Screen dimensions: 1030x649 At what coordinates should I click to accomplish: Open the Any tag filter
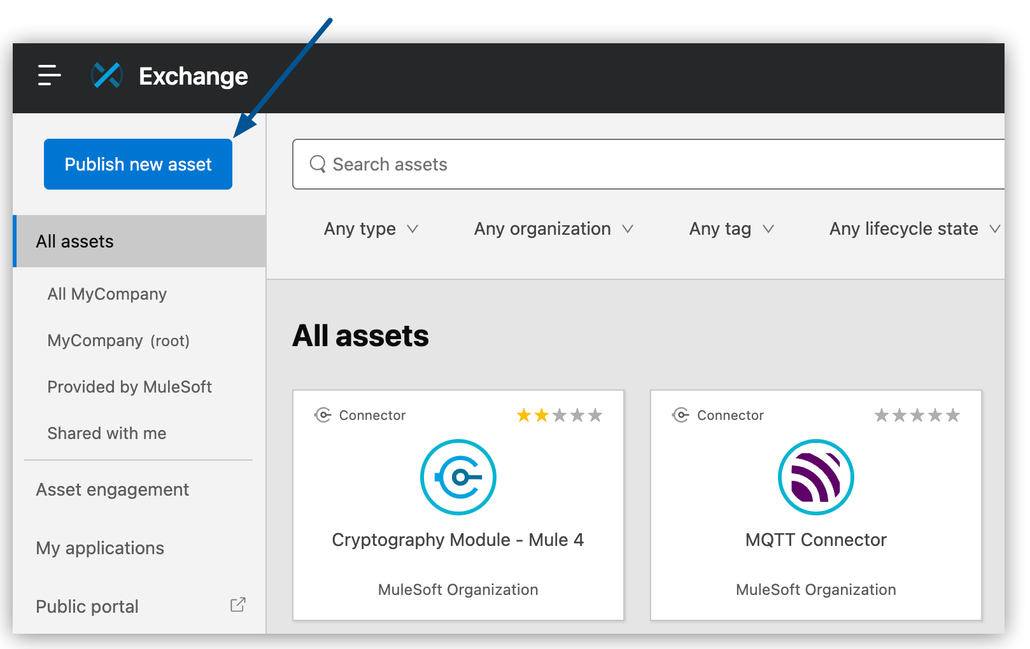coord(731,228)
